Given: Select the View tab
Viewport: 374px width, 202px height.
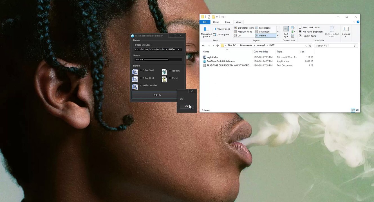Looking at the screenshot, I should (238, 22).
